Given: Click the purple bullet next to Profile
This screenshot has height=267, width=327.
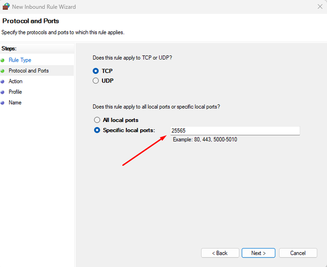Looking at the screenshot, I should tap(2, 92).
